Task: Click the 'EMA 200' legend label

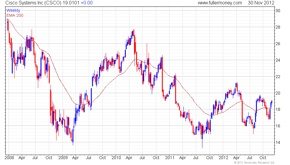Action: click(15, 15)
